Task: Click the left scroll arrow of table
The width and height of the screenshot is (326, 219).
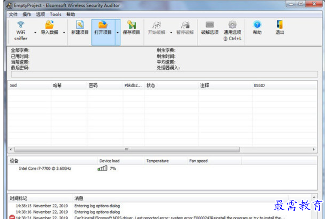Action: coord(11,149)
